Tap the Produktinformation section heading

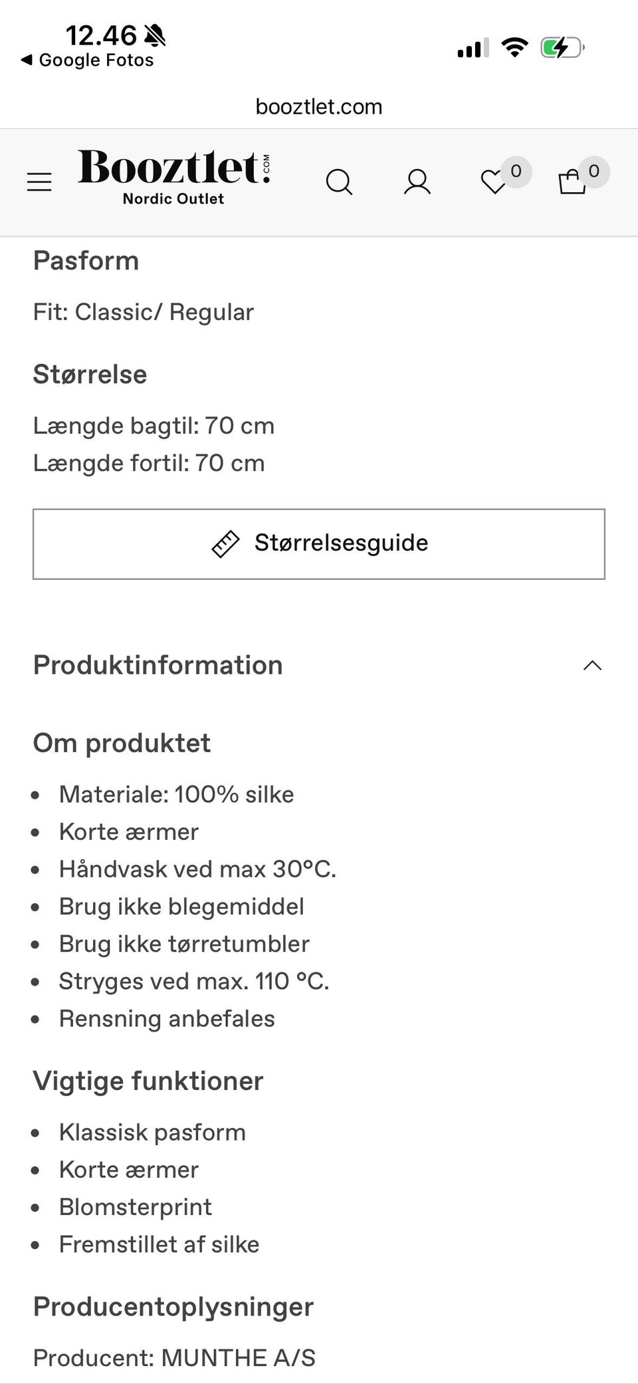pos(158,665)
